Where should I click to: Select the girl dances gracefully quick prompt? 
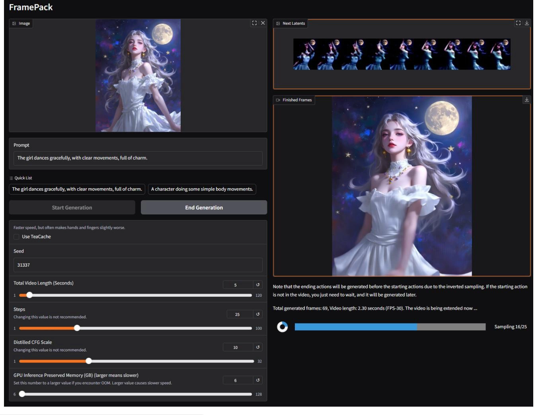coord(77,189)
